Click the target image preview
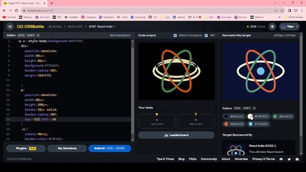 (261, 71)
